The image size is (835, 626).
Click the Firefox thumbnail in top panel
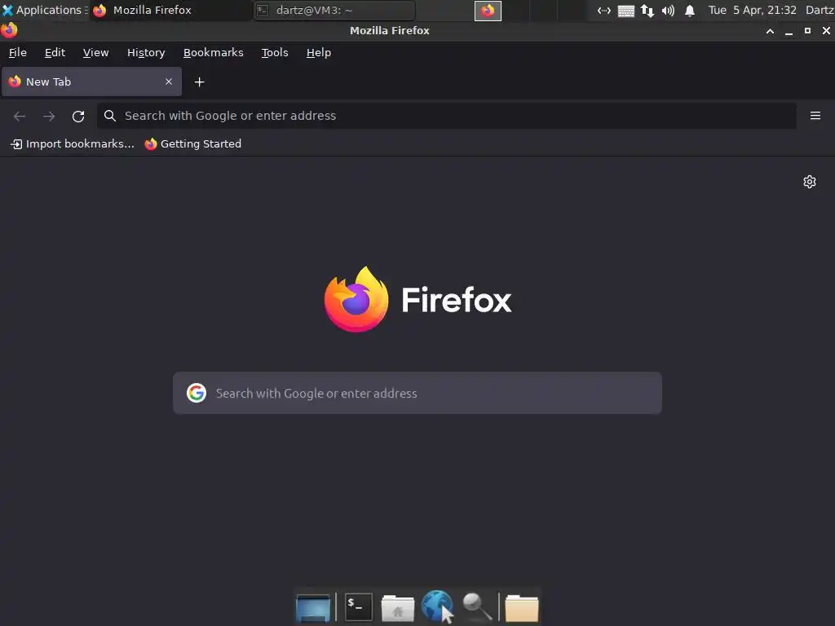click(x=488, y=11)
